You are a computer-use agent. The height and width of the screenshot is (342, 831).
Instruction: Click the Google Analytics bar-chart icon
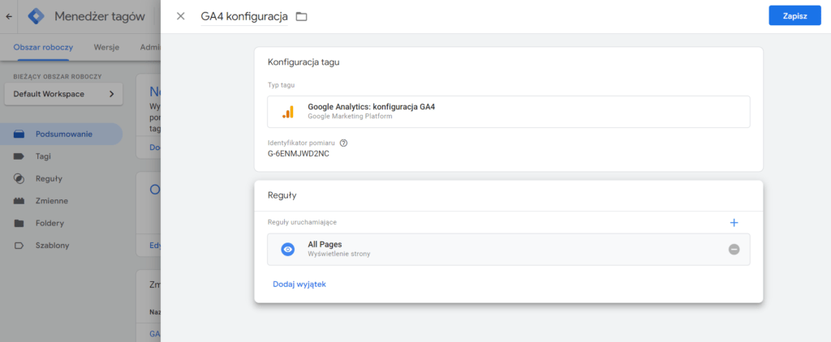tap(288, 112)
